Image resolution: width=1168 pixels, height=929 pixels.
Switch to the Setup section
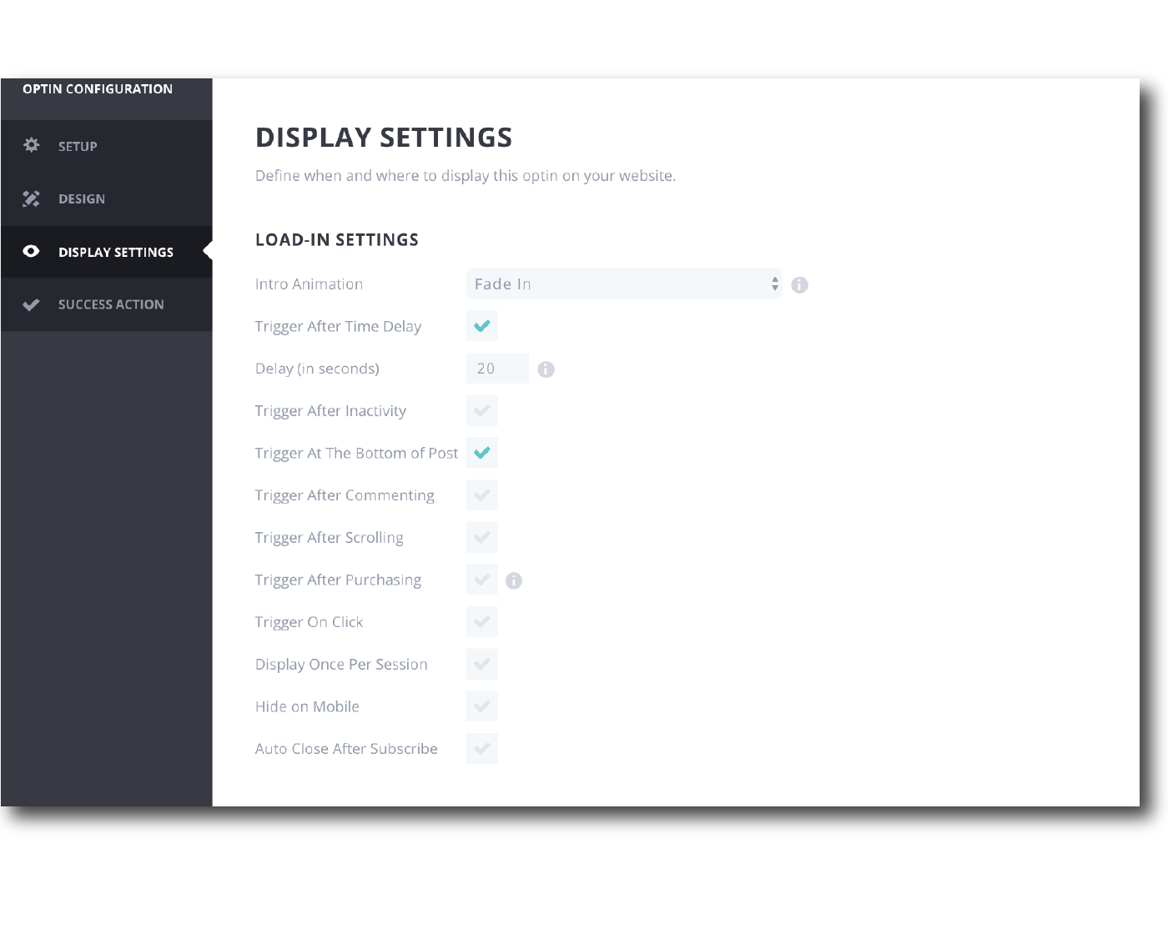pyautogui.click(x=78, y=146)
